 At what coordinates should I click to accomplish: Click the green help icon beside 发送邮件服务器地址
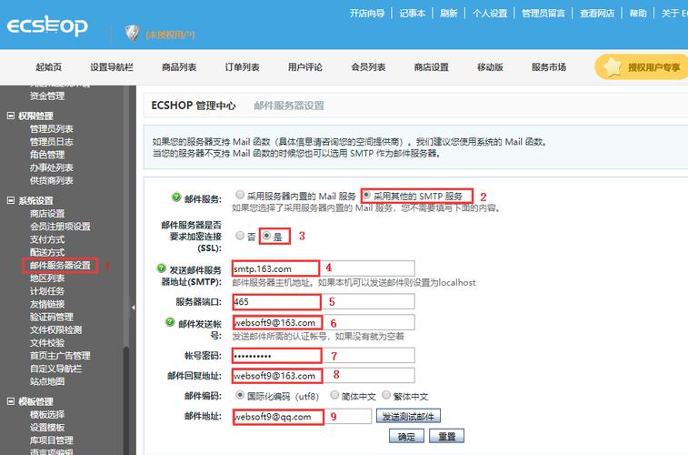click(x=162, y=268)
